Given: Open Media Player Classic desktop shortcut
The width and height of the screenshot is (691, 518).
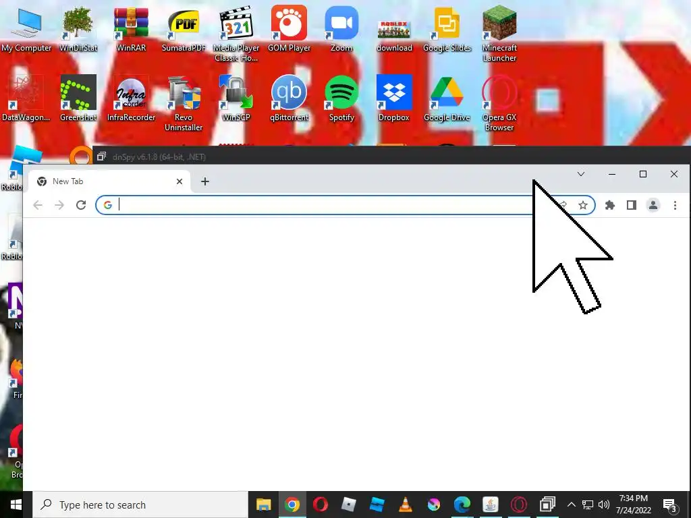Looking at the screenshot, I should [x=236, y=34].
